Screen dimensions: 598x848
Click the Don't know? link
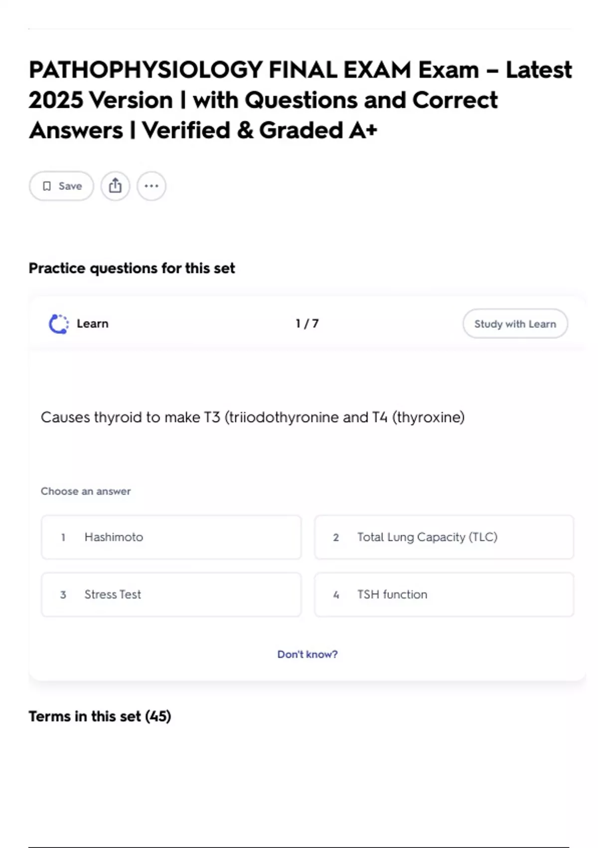pyautogui.click(x=307, y=654)
